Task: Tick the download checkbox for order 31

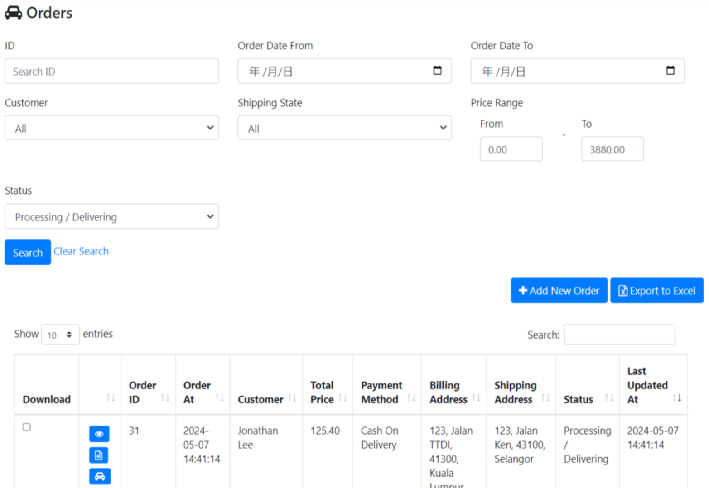Action: coord(27,427)
